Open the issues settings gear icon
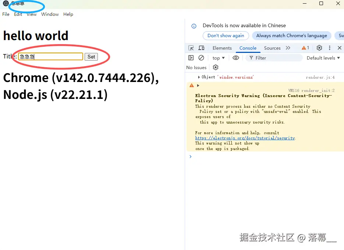Screen dimensions: 344x250 click(216, 67)
